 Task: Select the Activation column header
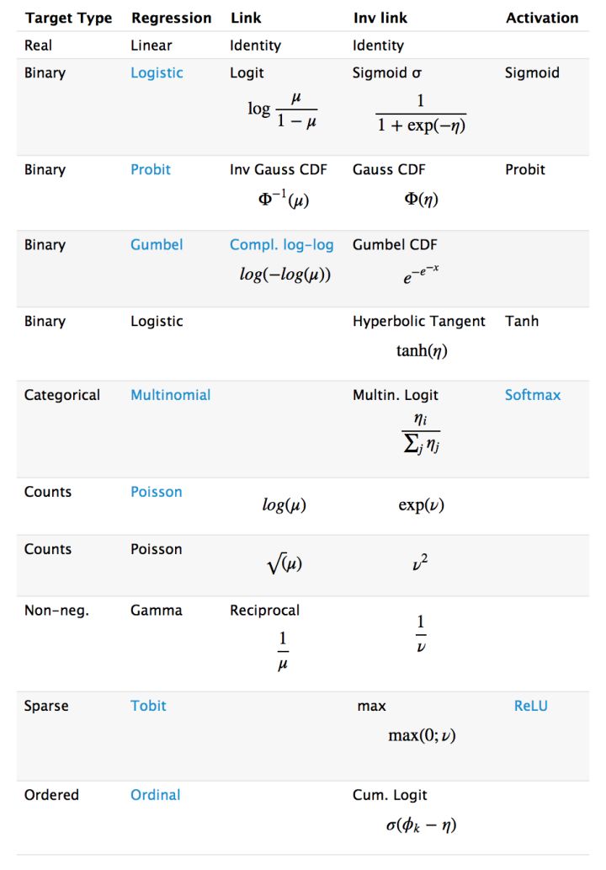pos(542,18)
